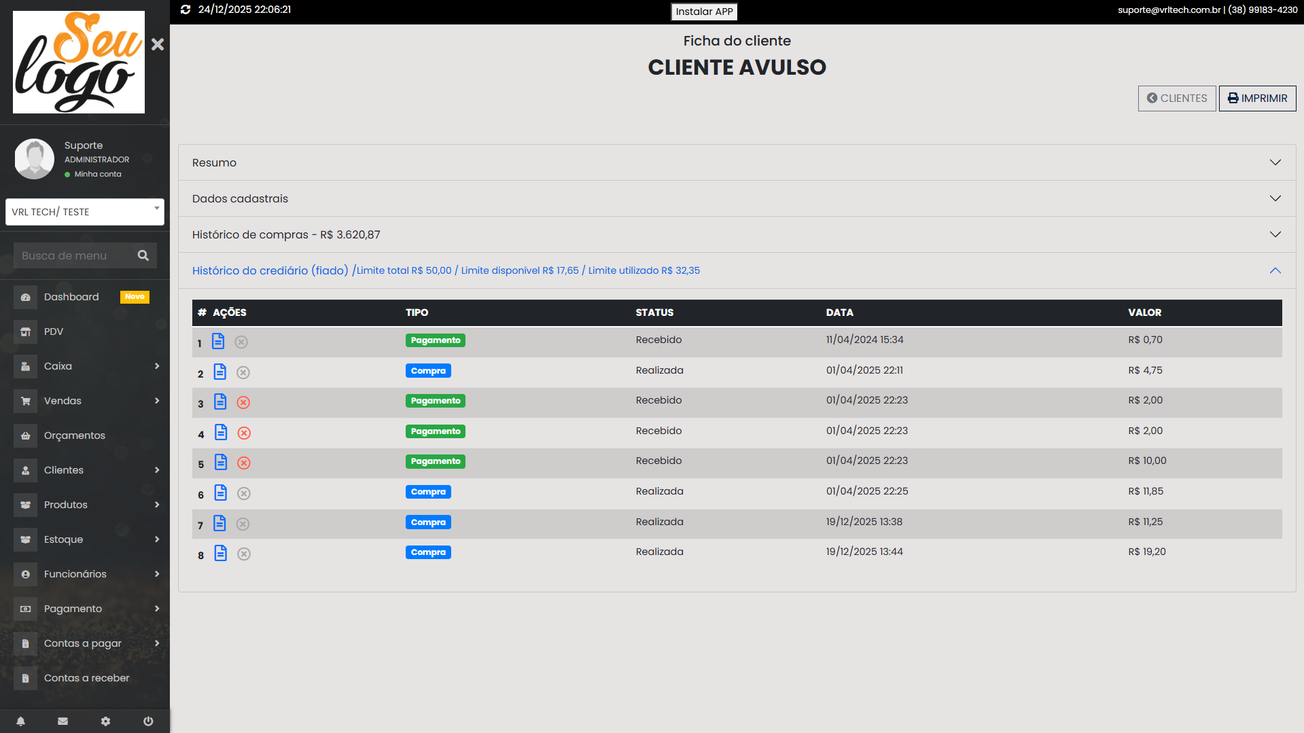Click the refresh icon next to the date
This screenshot has width=1304, height=733.
click(184, 10)
